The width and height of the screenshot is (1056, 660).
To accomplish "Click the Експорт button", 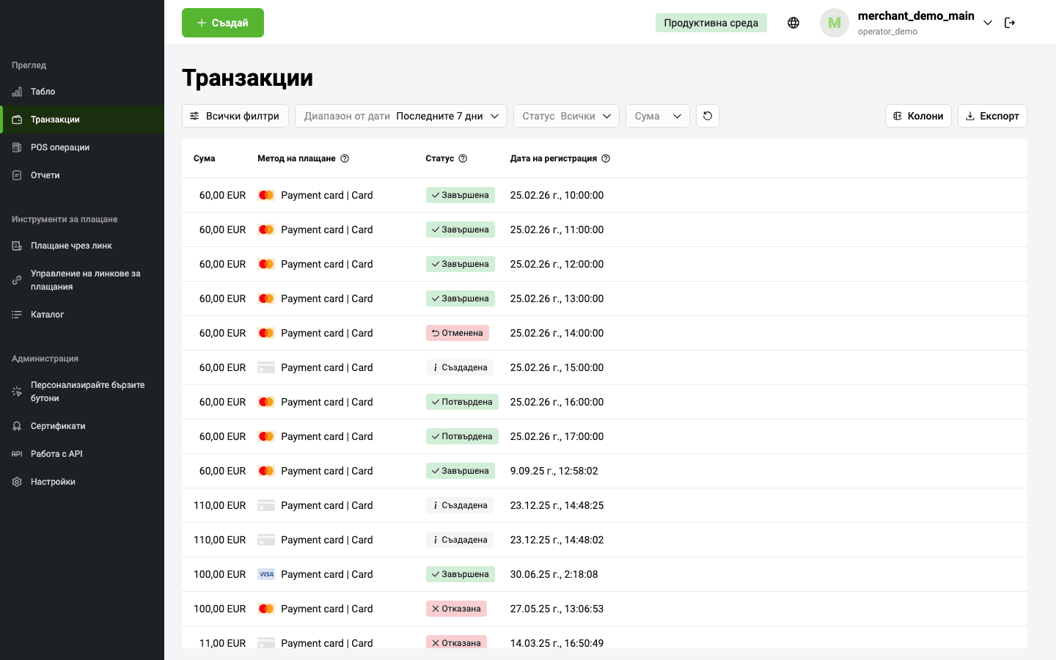I will pos(991,116).
